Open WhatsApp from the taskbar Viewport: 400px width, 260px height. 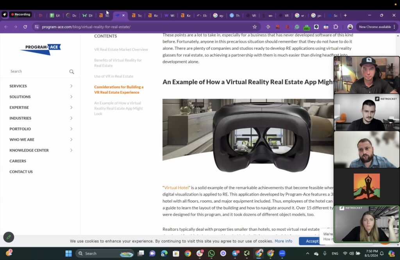211,253
